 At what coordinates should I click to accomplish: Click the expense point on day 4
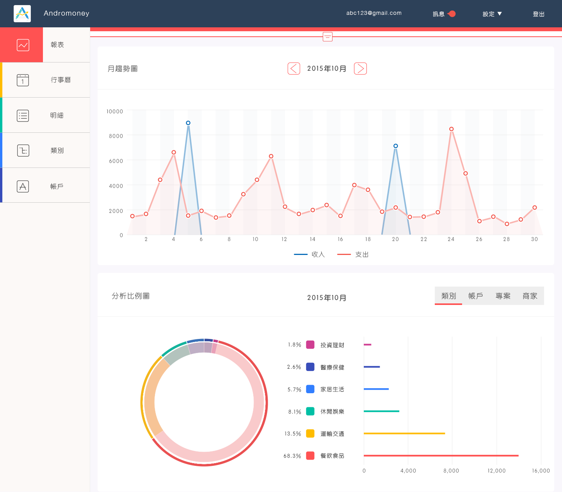point(174,152)
